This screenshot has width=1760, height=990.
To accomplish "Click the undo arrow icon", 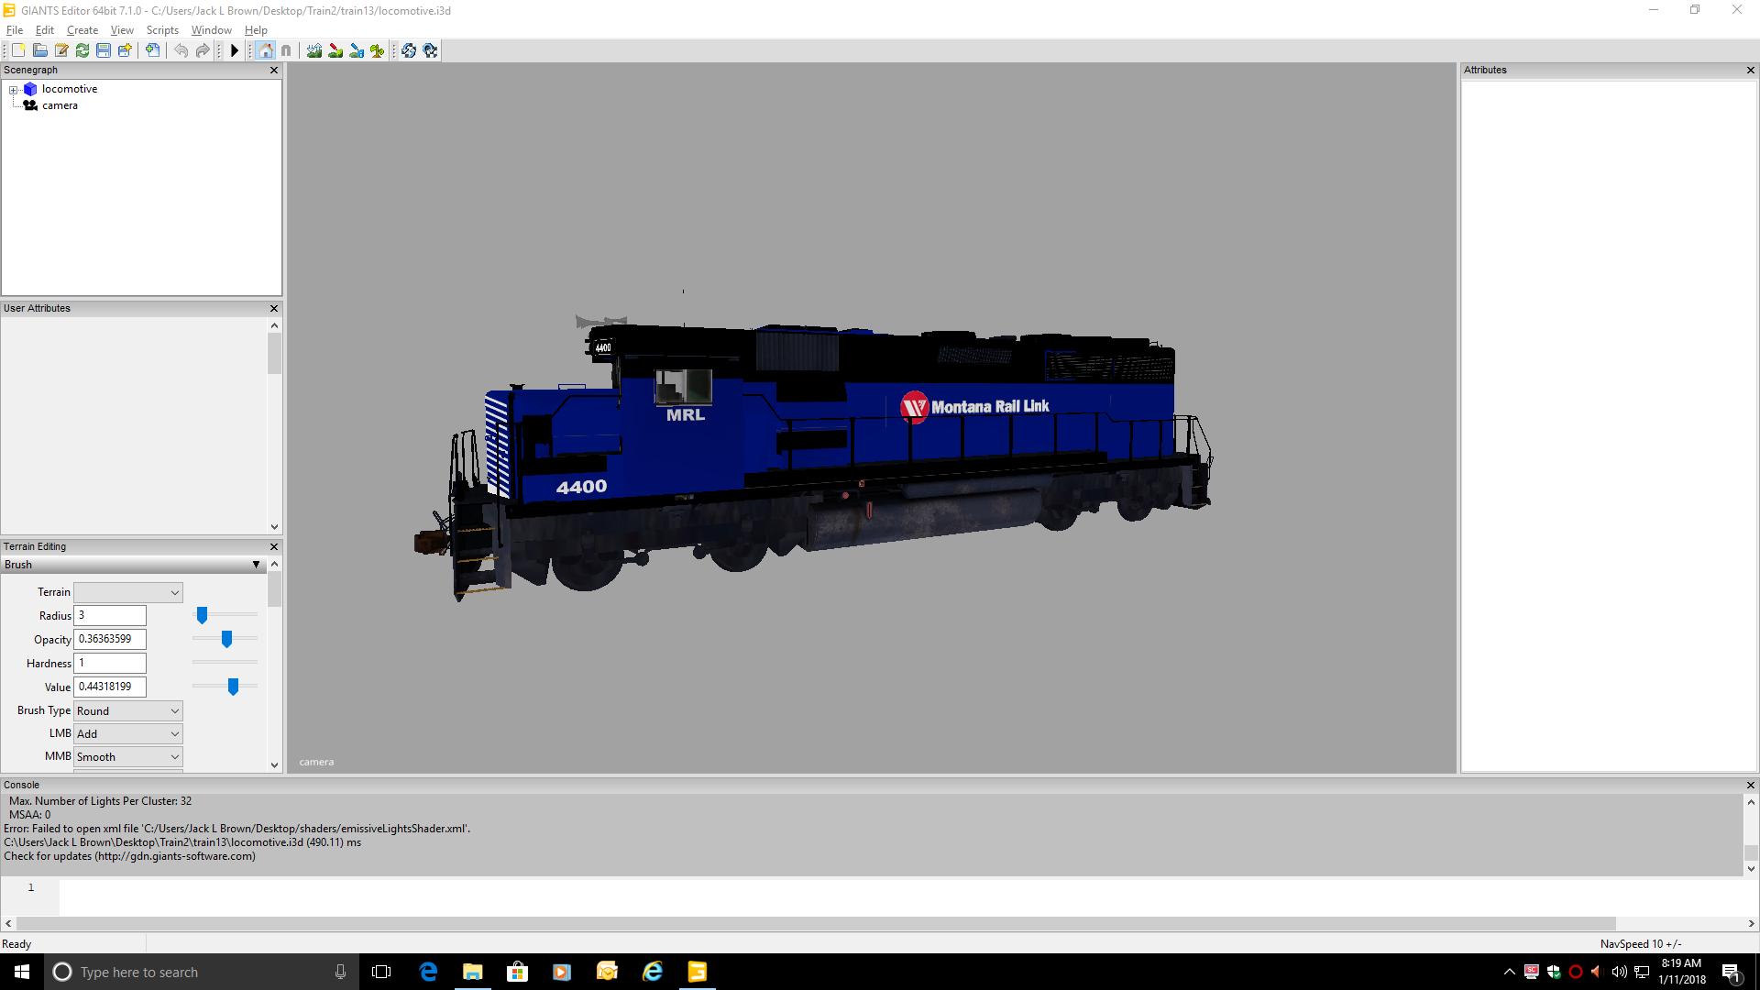I will (x=181, y=51).
